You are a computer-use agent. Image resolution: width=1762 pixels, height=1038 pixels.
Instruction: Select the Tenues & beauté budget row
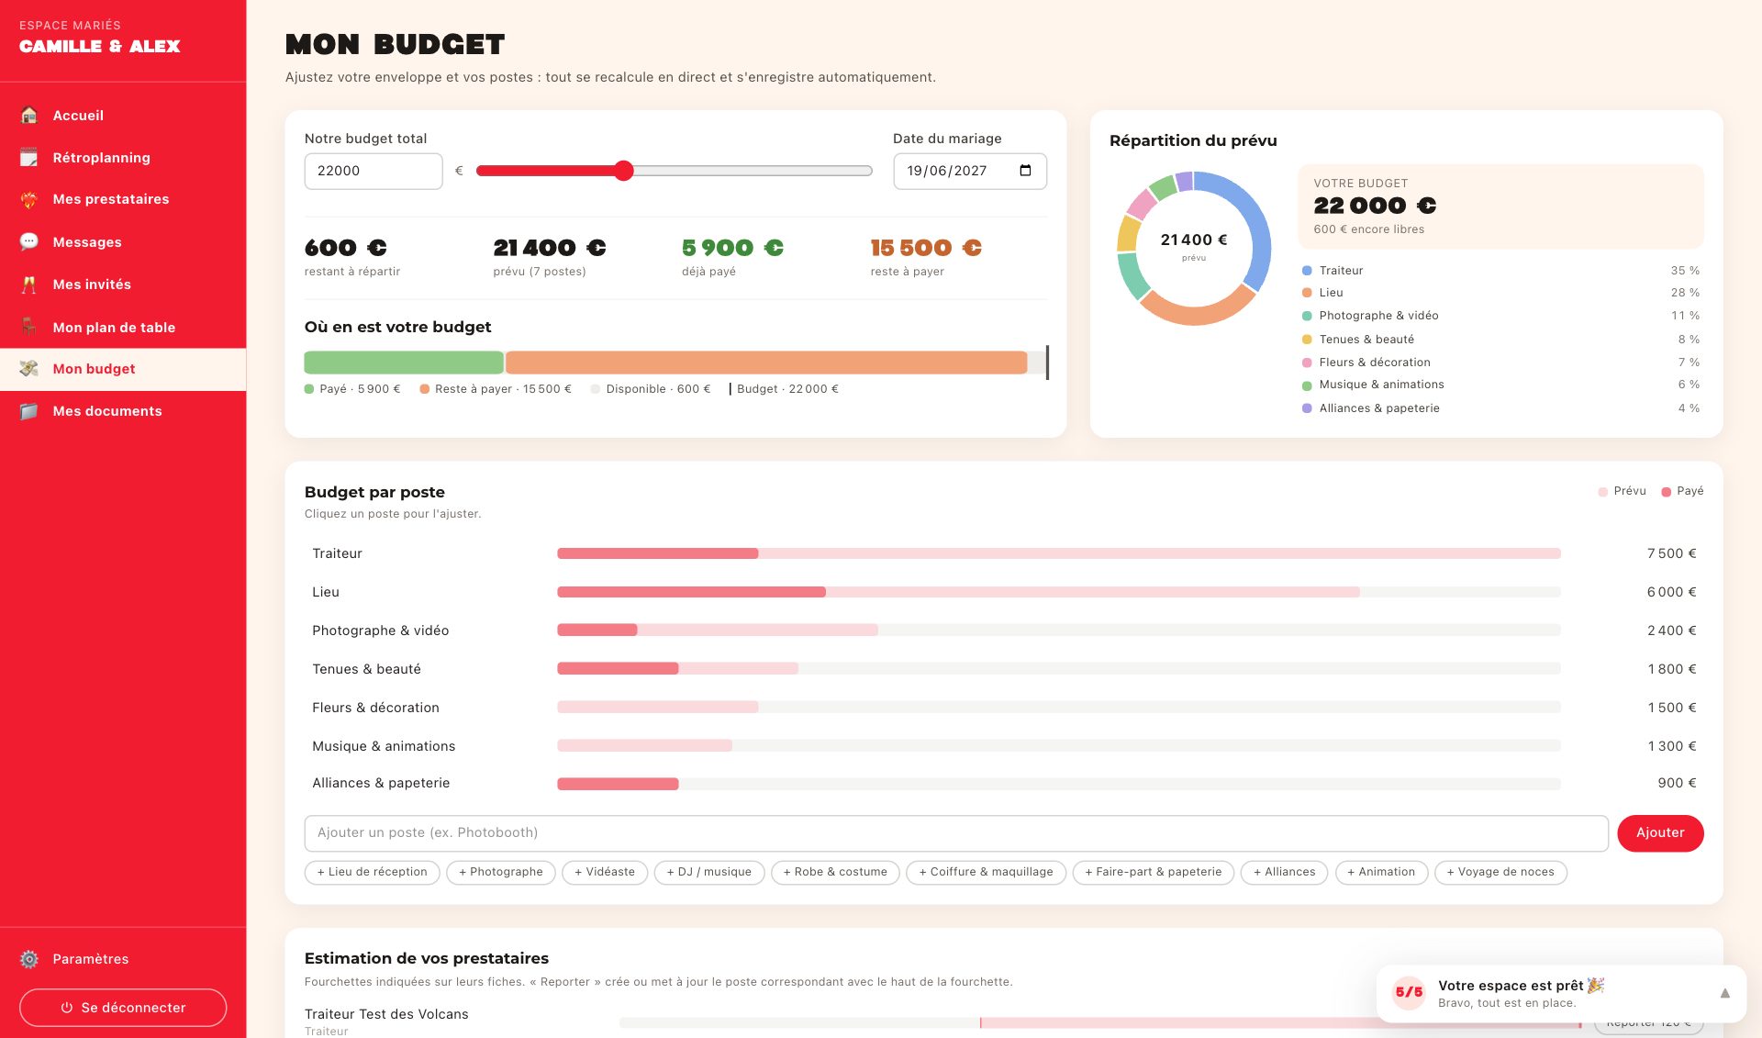click(x=1004, y=669)
